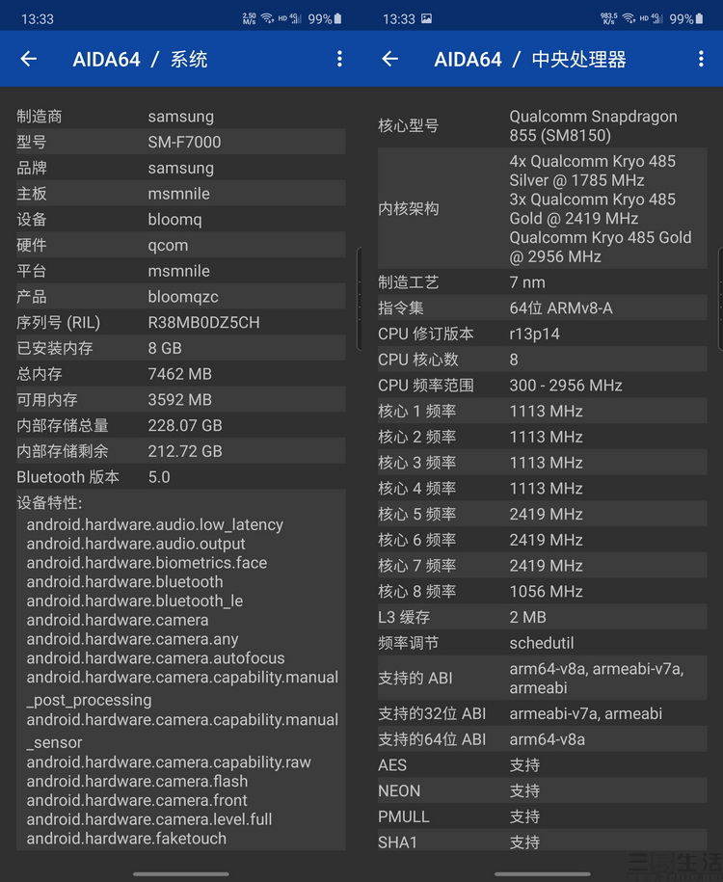This screenshot has height=882, width=723.
Task: Tap image notification icon in right status bar
Action: [426, 18]
